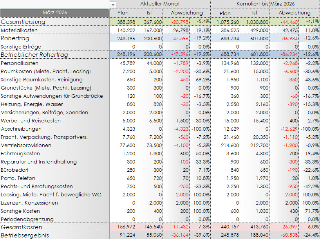Click the Betriebsergebnis row label

(x=25, y=235)
